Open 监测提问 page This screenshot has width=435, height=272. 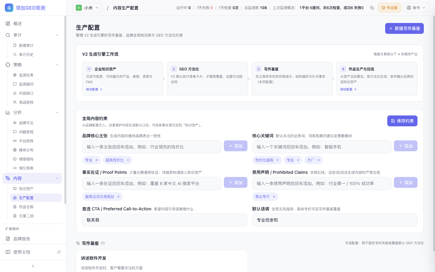click(x=36, y=84)
